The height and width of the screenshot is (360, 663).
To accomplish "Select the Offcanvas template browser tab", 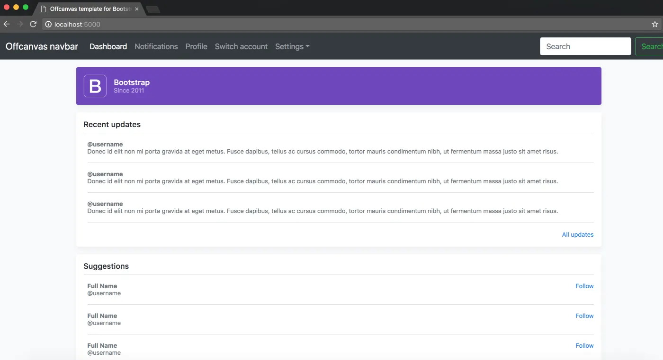I will 90,9.
